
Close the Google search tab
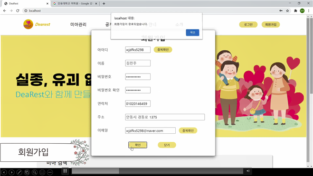tap(96, 4)
